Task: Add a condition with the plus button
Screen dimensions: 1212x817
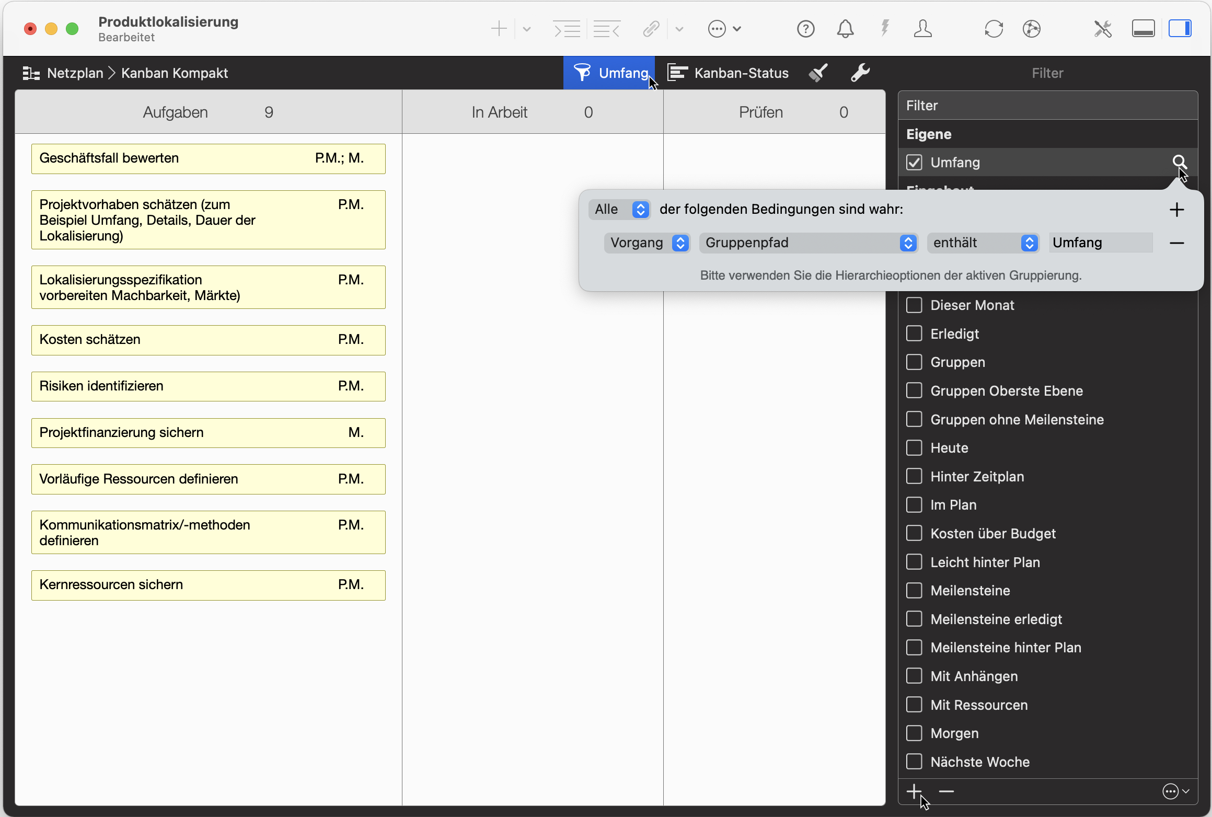Action: [1176, 210]
